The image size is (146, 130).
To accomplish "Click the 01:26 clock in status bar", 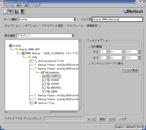I will [x=140, y=127].
